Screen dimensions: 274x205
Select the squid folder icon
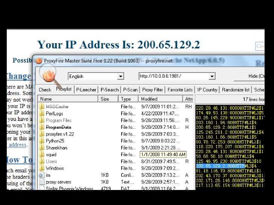point(41,154)
